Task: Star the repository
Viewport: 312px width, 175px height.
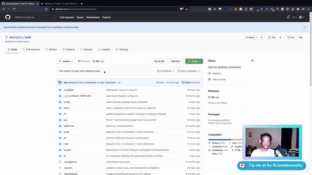Action: coord(272,37)
